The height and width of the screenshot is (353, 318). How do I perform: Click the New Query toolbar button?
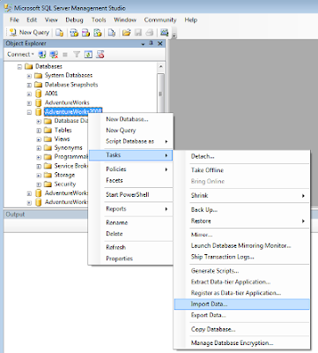(29, 33)
